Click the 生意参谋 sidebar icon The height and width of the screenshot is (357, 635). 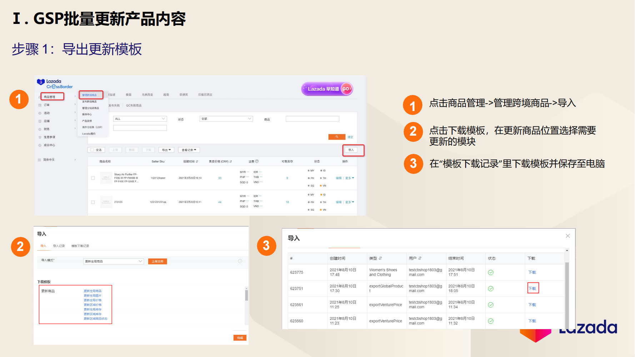(x=40, y=137)
